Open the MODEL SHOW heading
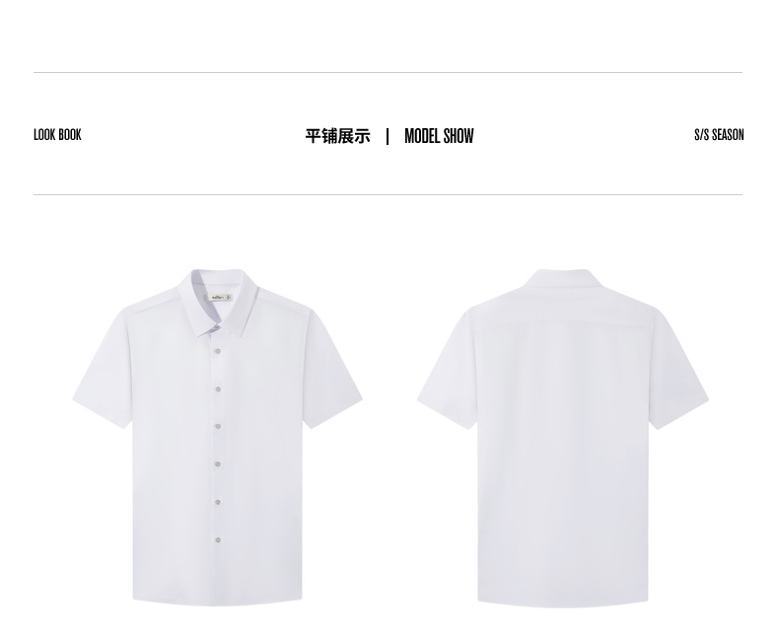Image resolution: width=779 pixels, height=628 pixels. click(x=439, y=136)
